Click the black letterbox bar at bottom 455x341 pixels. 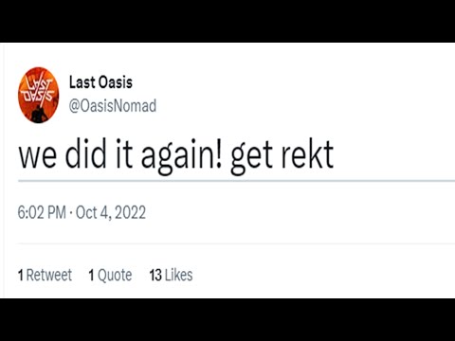pos(227,319)
